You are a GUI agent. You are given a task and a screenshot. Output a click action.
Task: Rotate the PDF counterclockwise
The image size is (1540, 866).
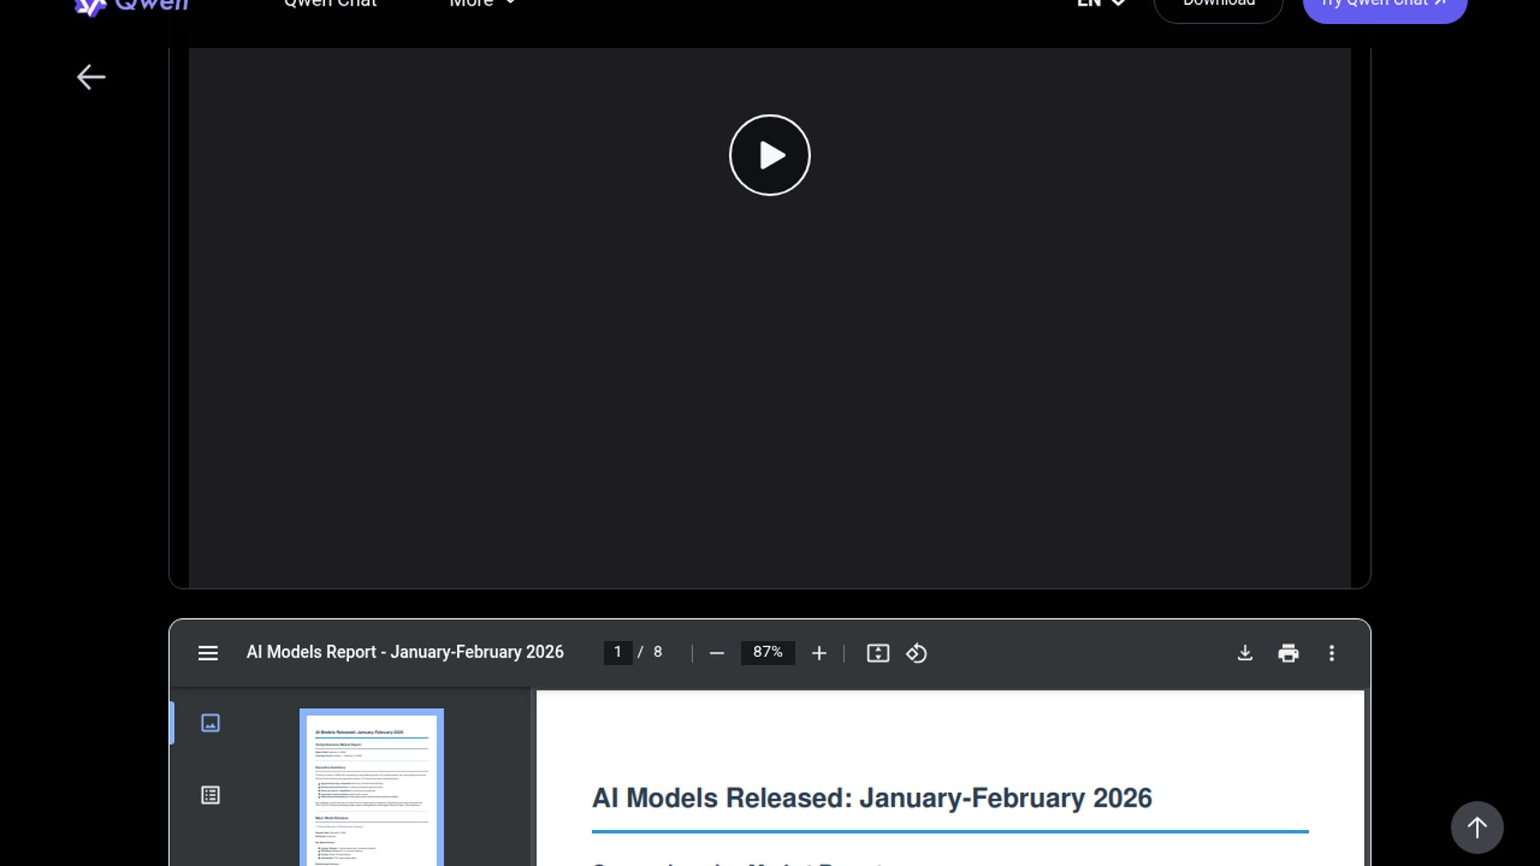click(916, 654)
